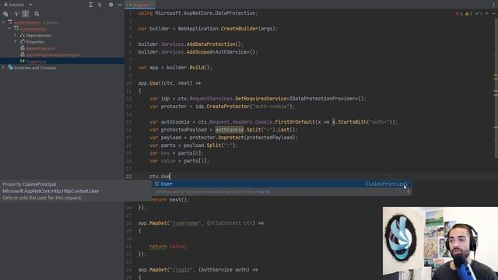Click "AddScoped" on line 6

199,52
